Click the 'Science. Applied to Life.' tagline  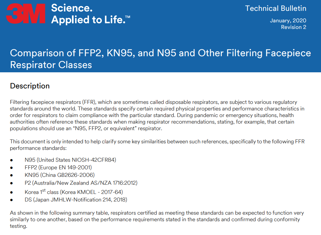click(90, 14)
